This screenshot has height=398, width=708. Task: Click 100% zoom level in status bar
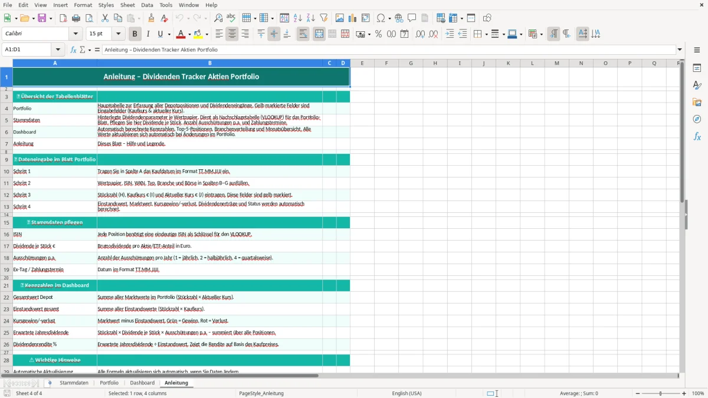698,393
